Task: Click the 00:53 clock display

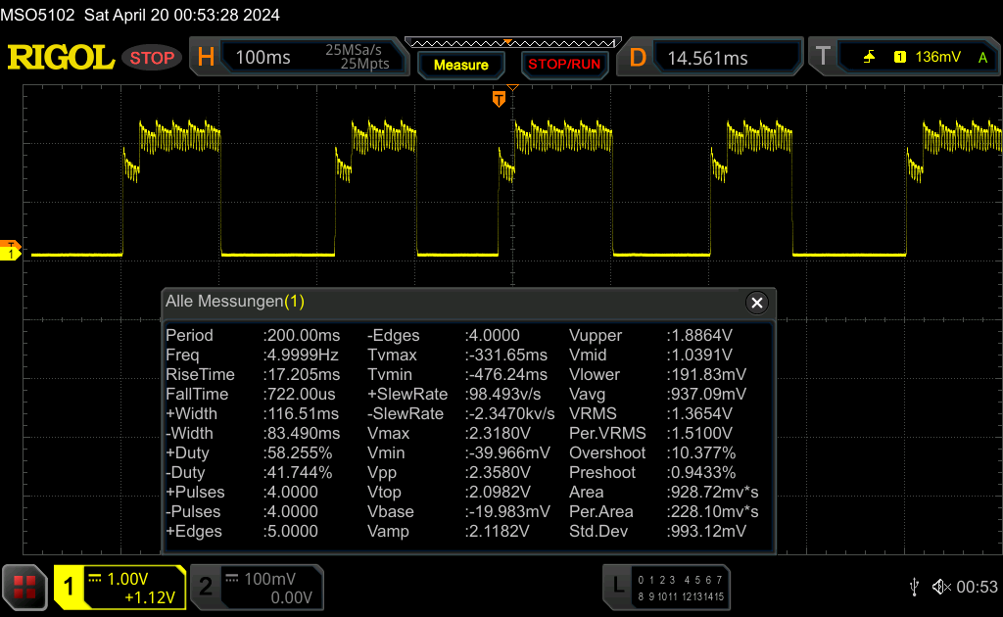Action: point(977,587)
